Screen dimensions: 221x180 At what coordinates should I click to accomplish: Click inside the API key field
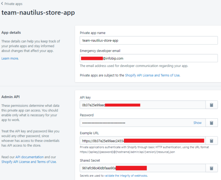click(141, 105)
